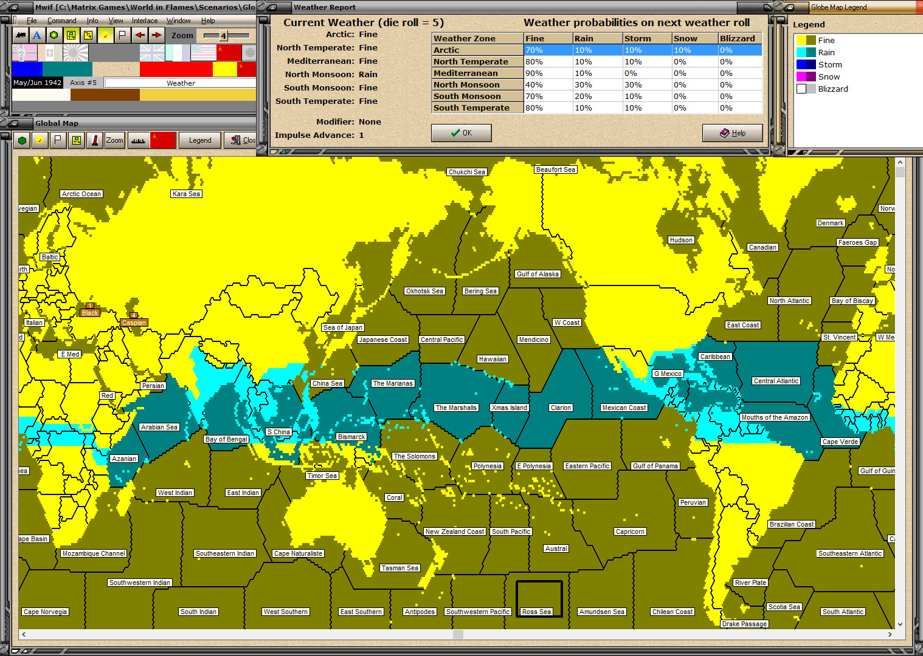The height and width of the screenshot is (656, 923).
Task: Click the sun weather icon on Global Map toolbar
Action: pos(40,140)
